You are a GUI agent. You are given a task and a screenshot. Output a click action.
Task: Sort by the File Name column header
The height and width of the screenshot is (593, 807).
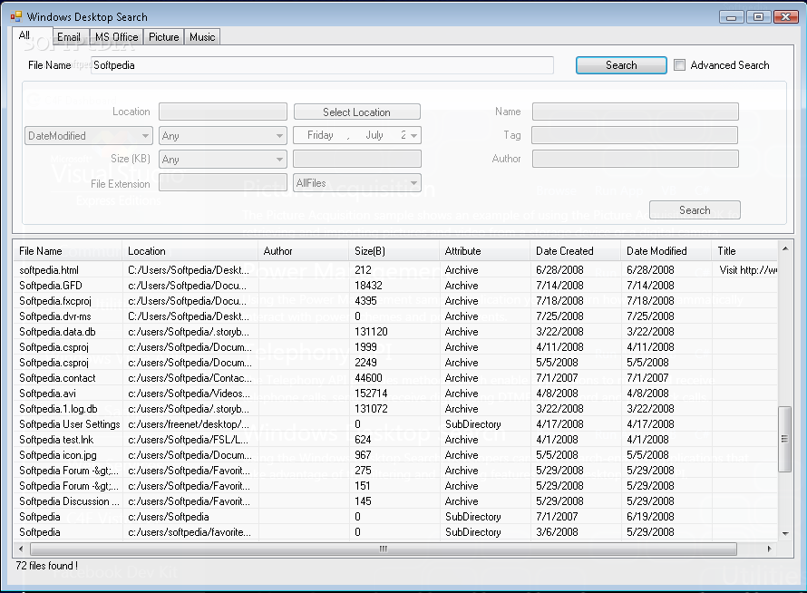[x=68, y=251]
